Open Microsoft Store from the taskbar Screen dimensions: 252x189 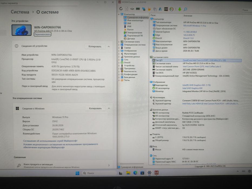point(142,173)
